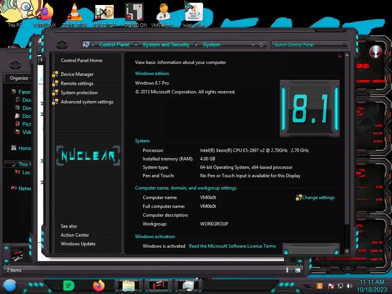The width and height of the screenshot is (392, 294).
Task: Click the back navigation emblem in System window
Action: pyautogui.click(x=62, y=44)
